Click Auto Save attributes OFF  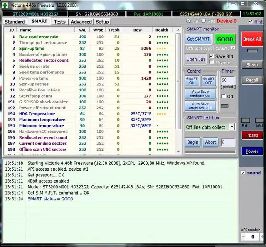tap(200, 106)
